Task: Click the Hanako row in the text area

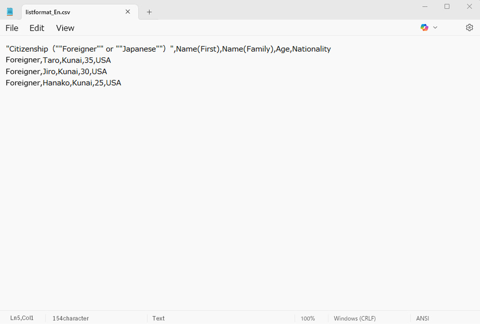Action: pyautogui.click(x=63, y=83)
